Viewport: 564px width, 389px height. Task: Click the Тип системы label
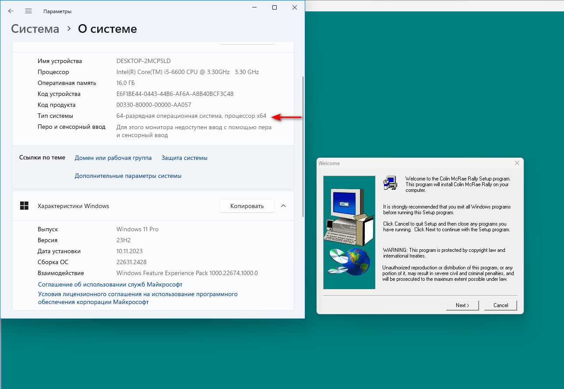coord(56,116)
